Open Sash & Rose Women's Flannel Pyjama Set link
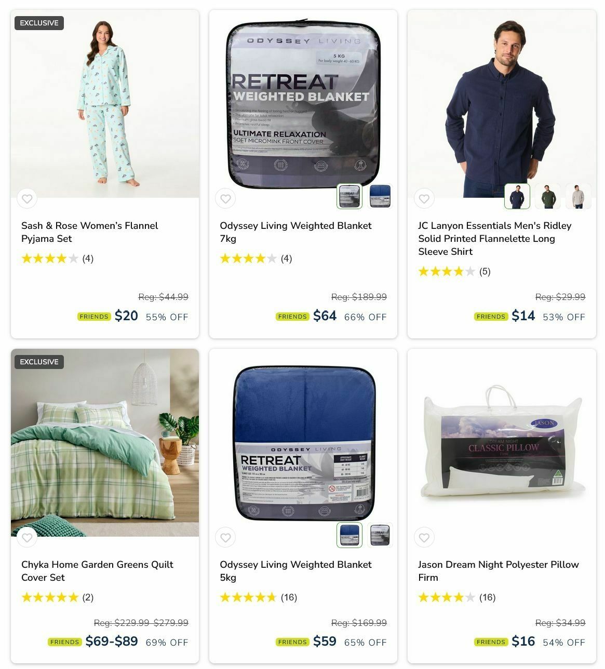This screenshot has height=669, width=605. coord(89,232)
